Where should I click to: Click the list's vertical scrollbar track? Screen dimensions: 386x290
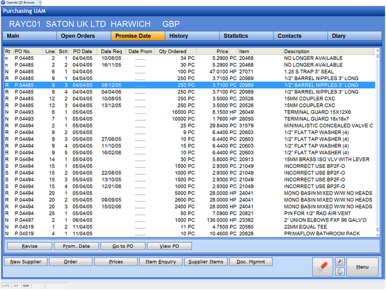coord(377,142)
